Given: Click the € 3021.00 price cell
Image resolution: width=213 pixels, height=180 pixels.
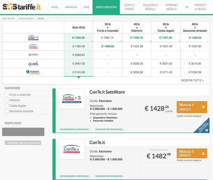Looking at the screenshot, I should tap(166, 63).
